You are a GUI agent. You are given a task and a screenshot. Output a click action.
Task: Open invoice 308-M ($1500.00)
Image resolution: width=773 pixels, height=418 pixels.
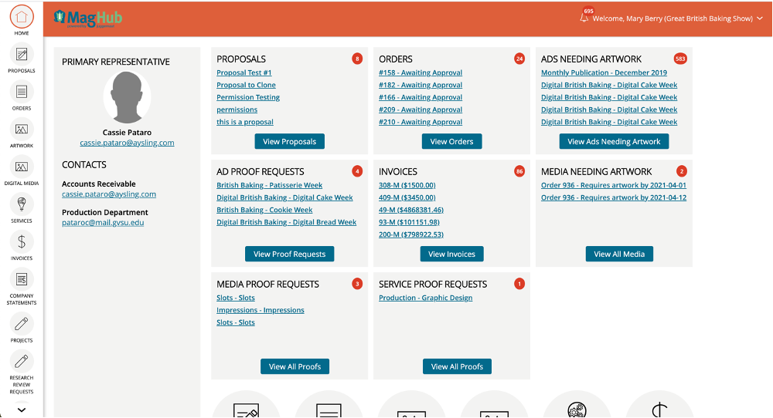pyautogui.click(x=407, y=185)
